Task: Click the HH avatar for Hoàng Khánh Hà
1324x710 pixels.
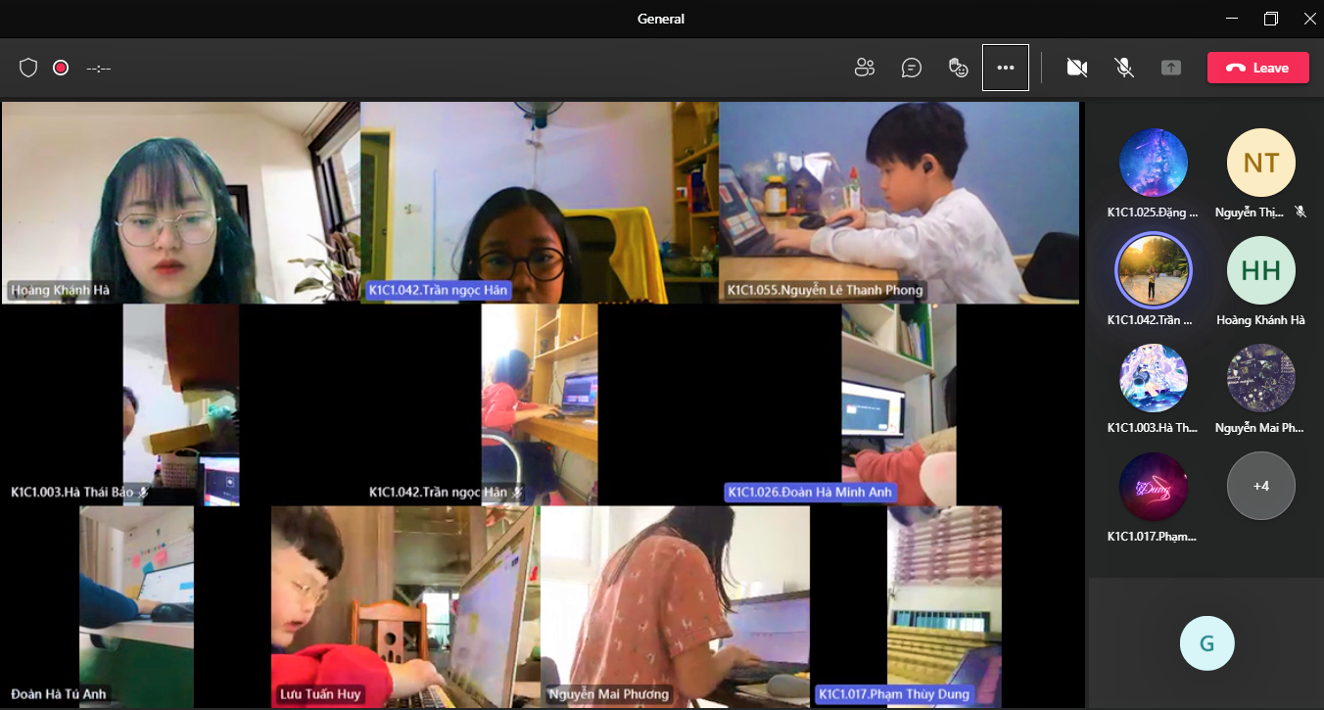Action: (1261, 270)
